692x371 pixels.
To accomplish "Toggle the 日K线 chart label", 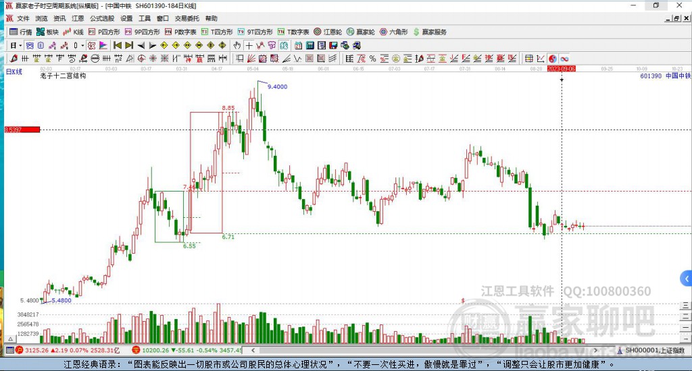I will pyautogui.click(x=14, y=72).
